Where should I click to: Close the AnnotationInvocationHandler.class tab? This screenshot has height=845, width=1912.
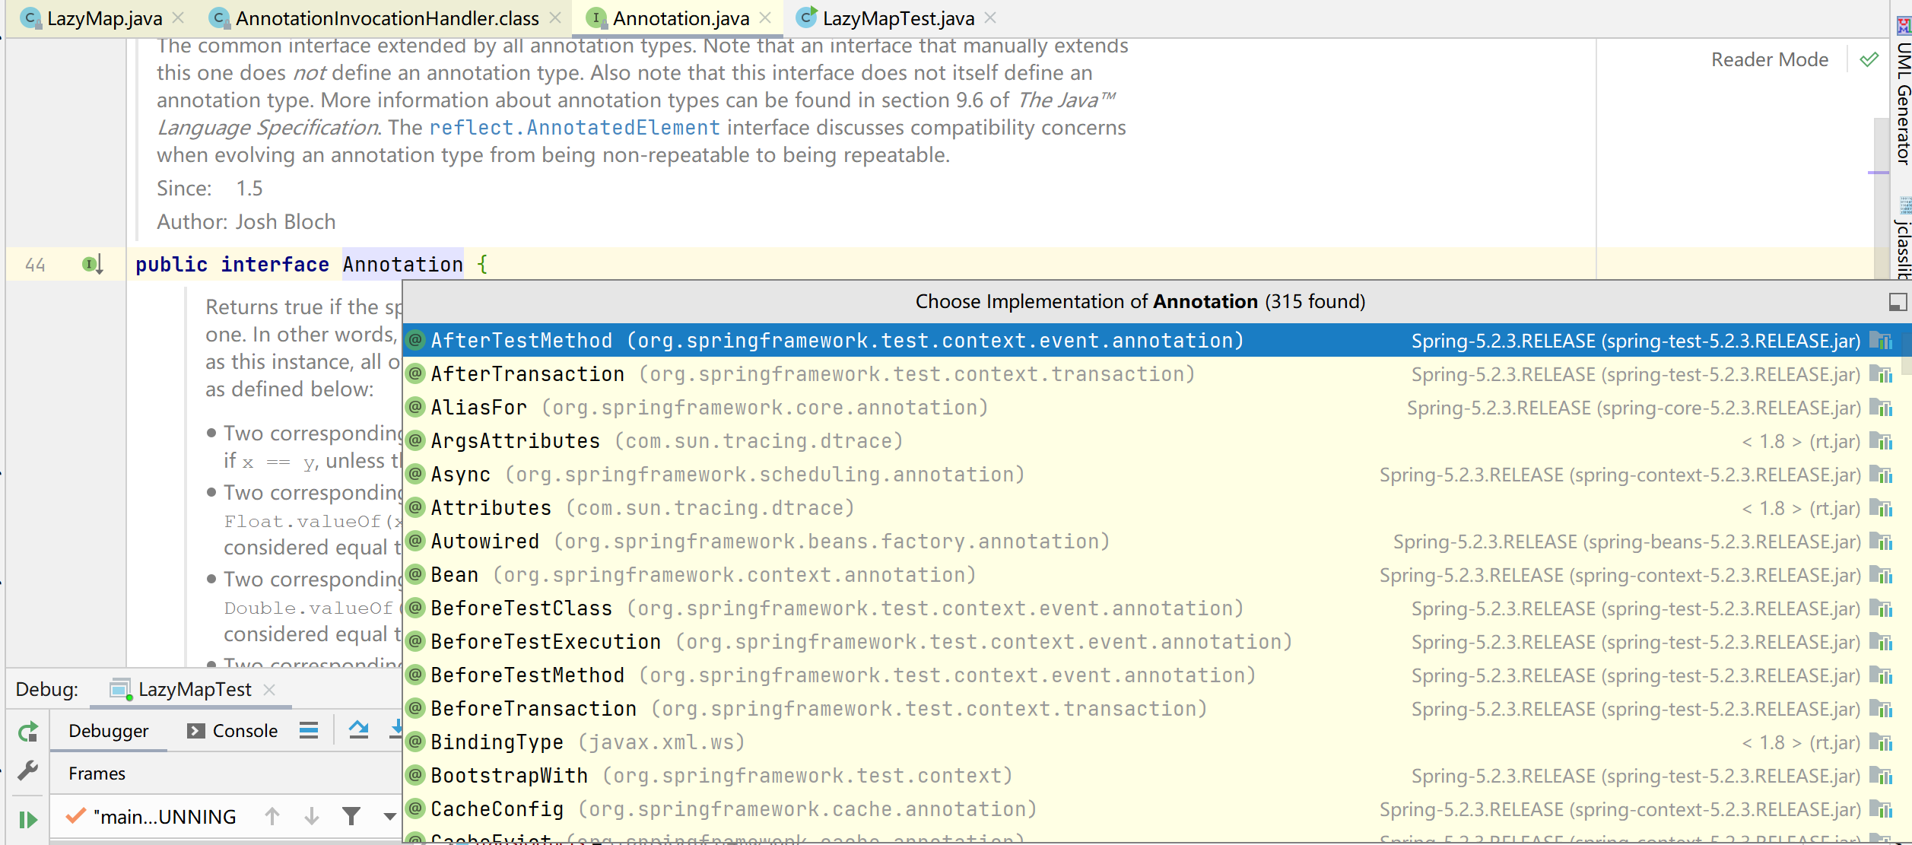click(x=555, y=17)
